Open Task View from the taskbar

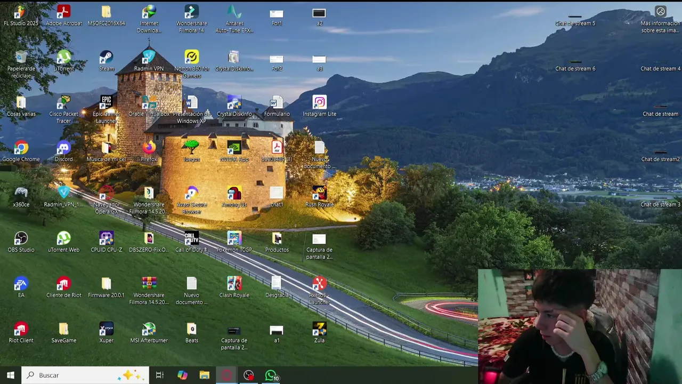[159, 375]
